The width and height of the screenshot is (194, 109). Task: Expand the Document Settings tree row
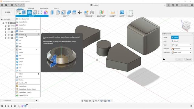click(x=5, y=26)
